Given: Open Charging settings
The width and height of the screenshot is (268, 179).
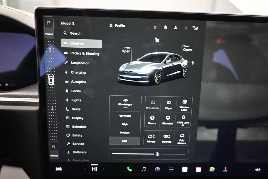Looking at the screenshot, I should tap(75, 72).
